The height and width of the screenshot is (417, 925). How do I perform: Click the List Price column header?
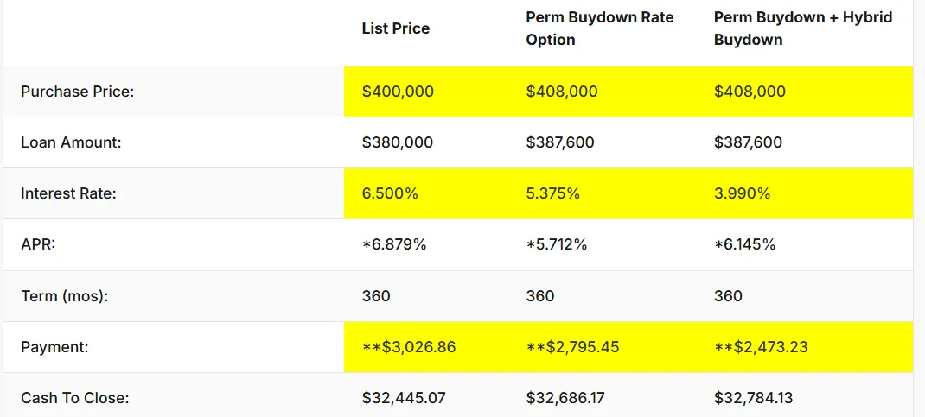(395, 28)
